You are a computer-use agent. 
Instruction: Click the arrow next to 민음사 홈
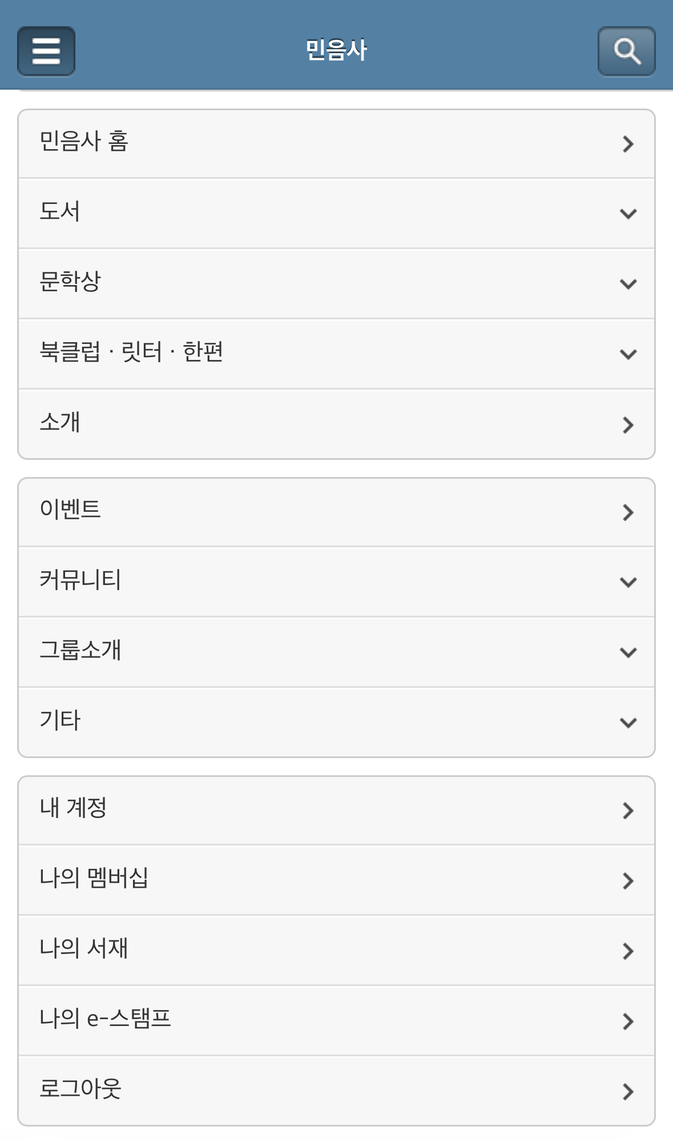628,144
